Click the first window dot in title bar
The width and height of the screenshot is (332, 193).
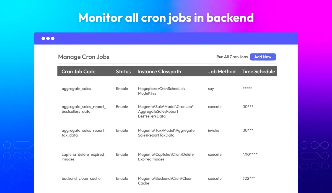pos(43,39)
